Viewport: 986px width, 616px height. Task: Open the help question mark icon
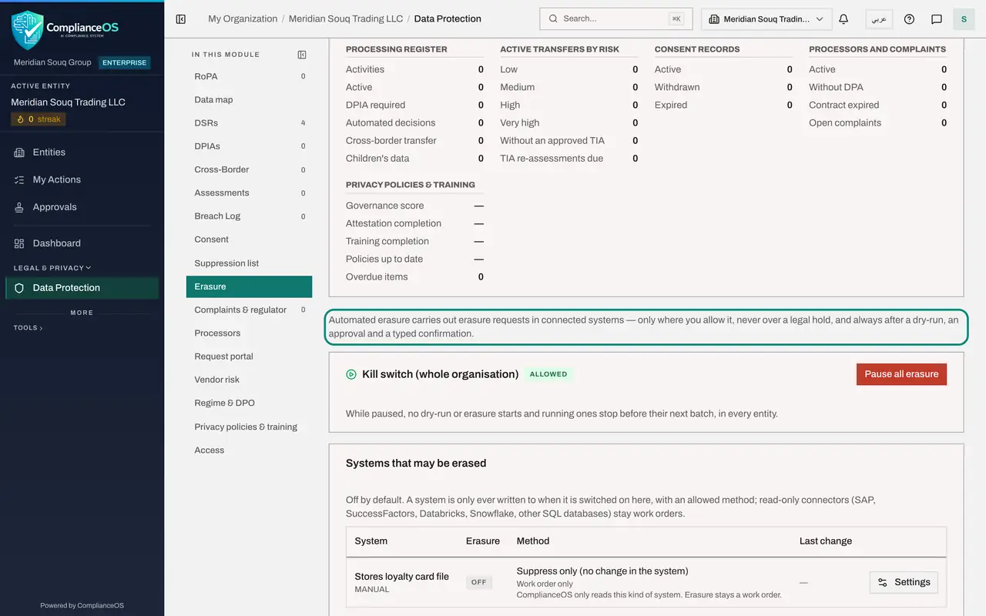tap(909, 18)
